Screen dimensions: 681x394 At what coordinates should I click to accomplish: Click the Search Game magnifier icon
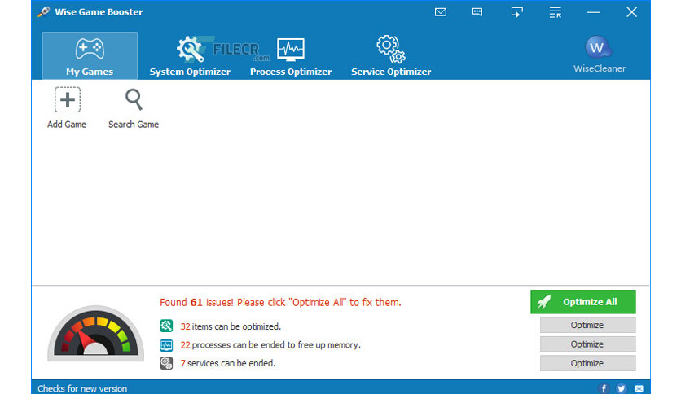tap(134, 99)
